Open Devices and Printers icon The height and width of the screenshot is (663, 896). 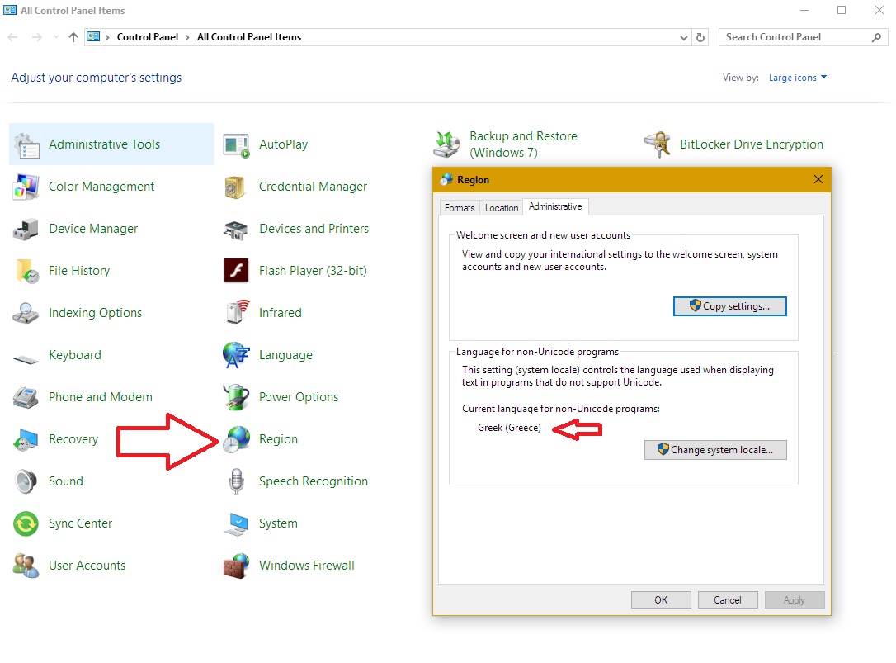[235, 230]
